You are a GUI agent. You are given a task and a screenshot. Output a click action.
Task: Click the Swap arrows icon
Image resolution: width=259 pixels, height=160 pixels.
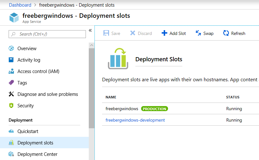(198, 33)
